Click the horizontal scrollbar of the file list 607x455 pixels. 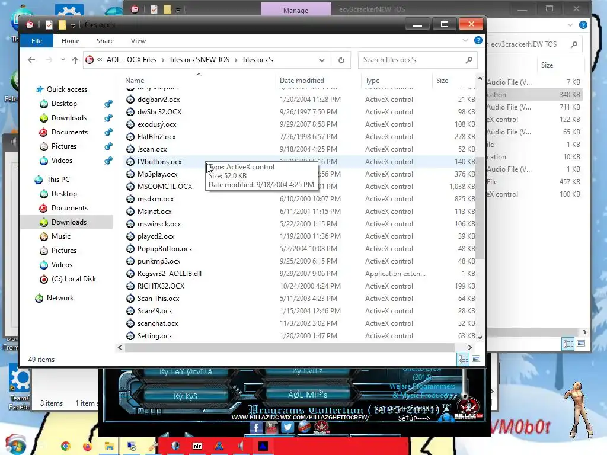click(x=289, y=347)
